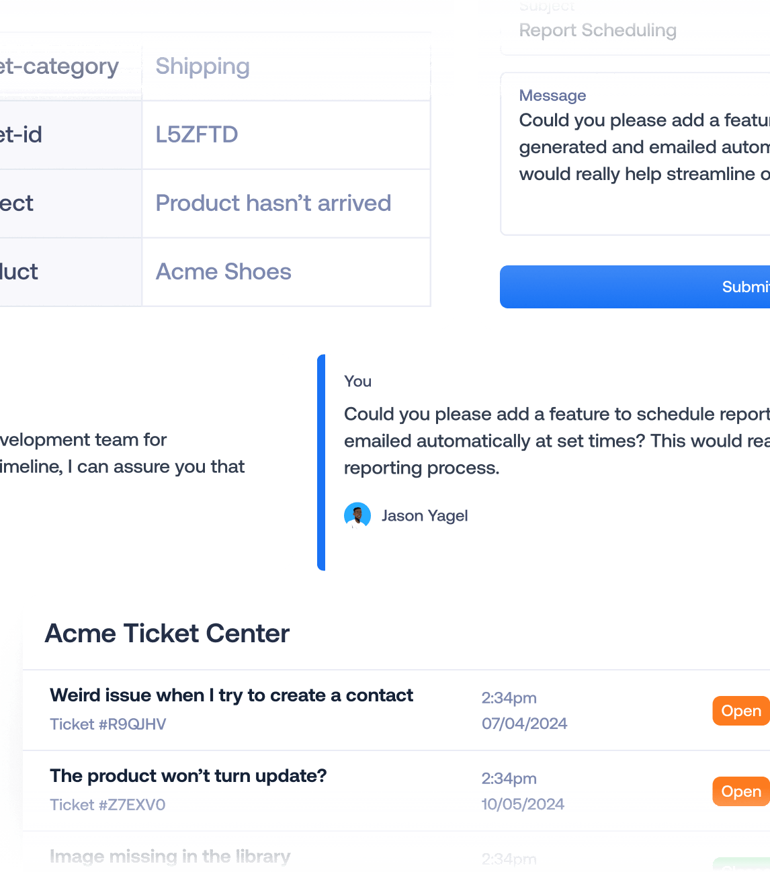Click Jason Yagel's avatar picture
The height and width of the screenshot is (872, 770).
pos(357,516)
